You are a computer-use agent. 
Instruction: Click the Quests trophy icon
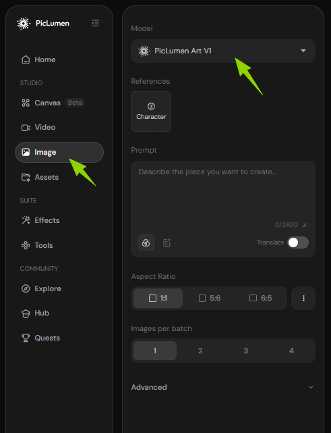[x=26, y=338]
